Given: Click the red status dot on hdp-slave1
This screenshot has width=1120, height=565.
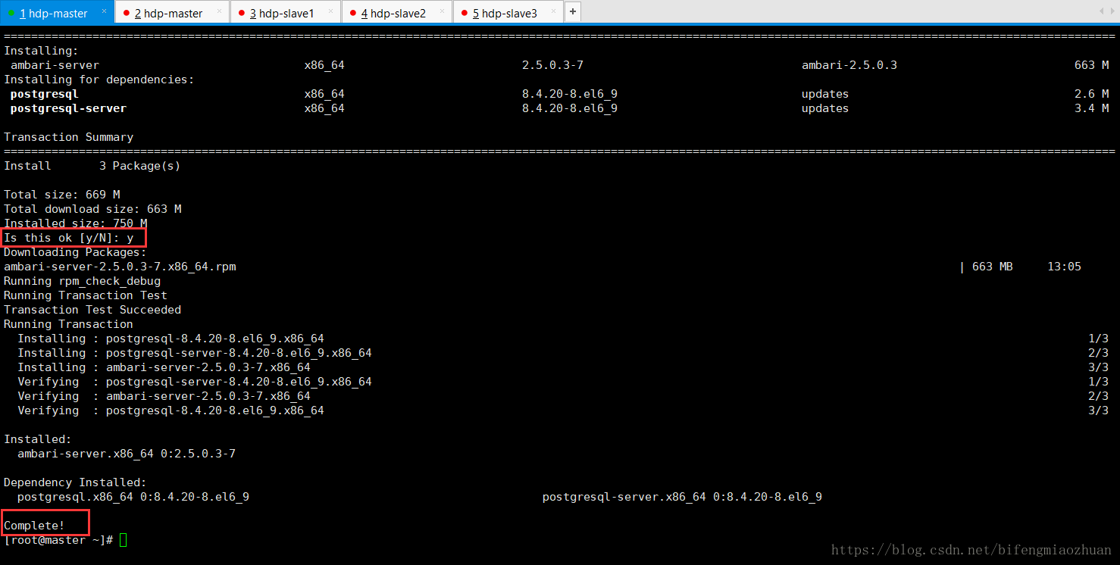Looking at the screenshot, I should tap(242, 13).
